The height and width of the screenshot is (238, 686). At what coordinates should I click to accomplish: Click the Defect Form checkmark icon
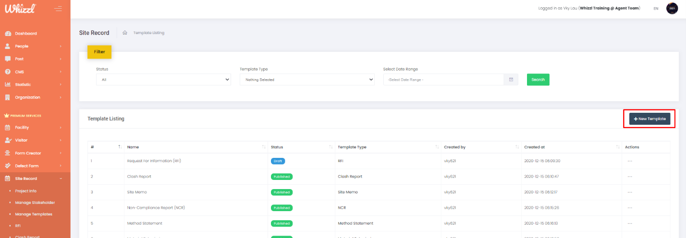[x=8, y=166]
